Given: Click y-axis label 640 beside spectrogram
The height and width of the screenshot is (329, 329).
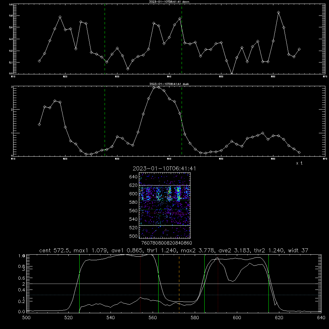Looking at the screenshot, I should coord(134,177).
